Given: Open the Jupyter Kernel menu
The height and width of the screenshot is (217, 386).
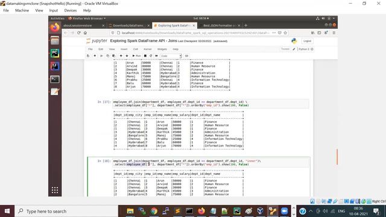Looking at the screenshot, I should 147,49.
